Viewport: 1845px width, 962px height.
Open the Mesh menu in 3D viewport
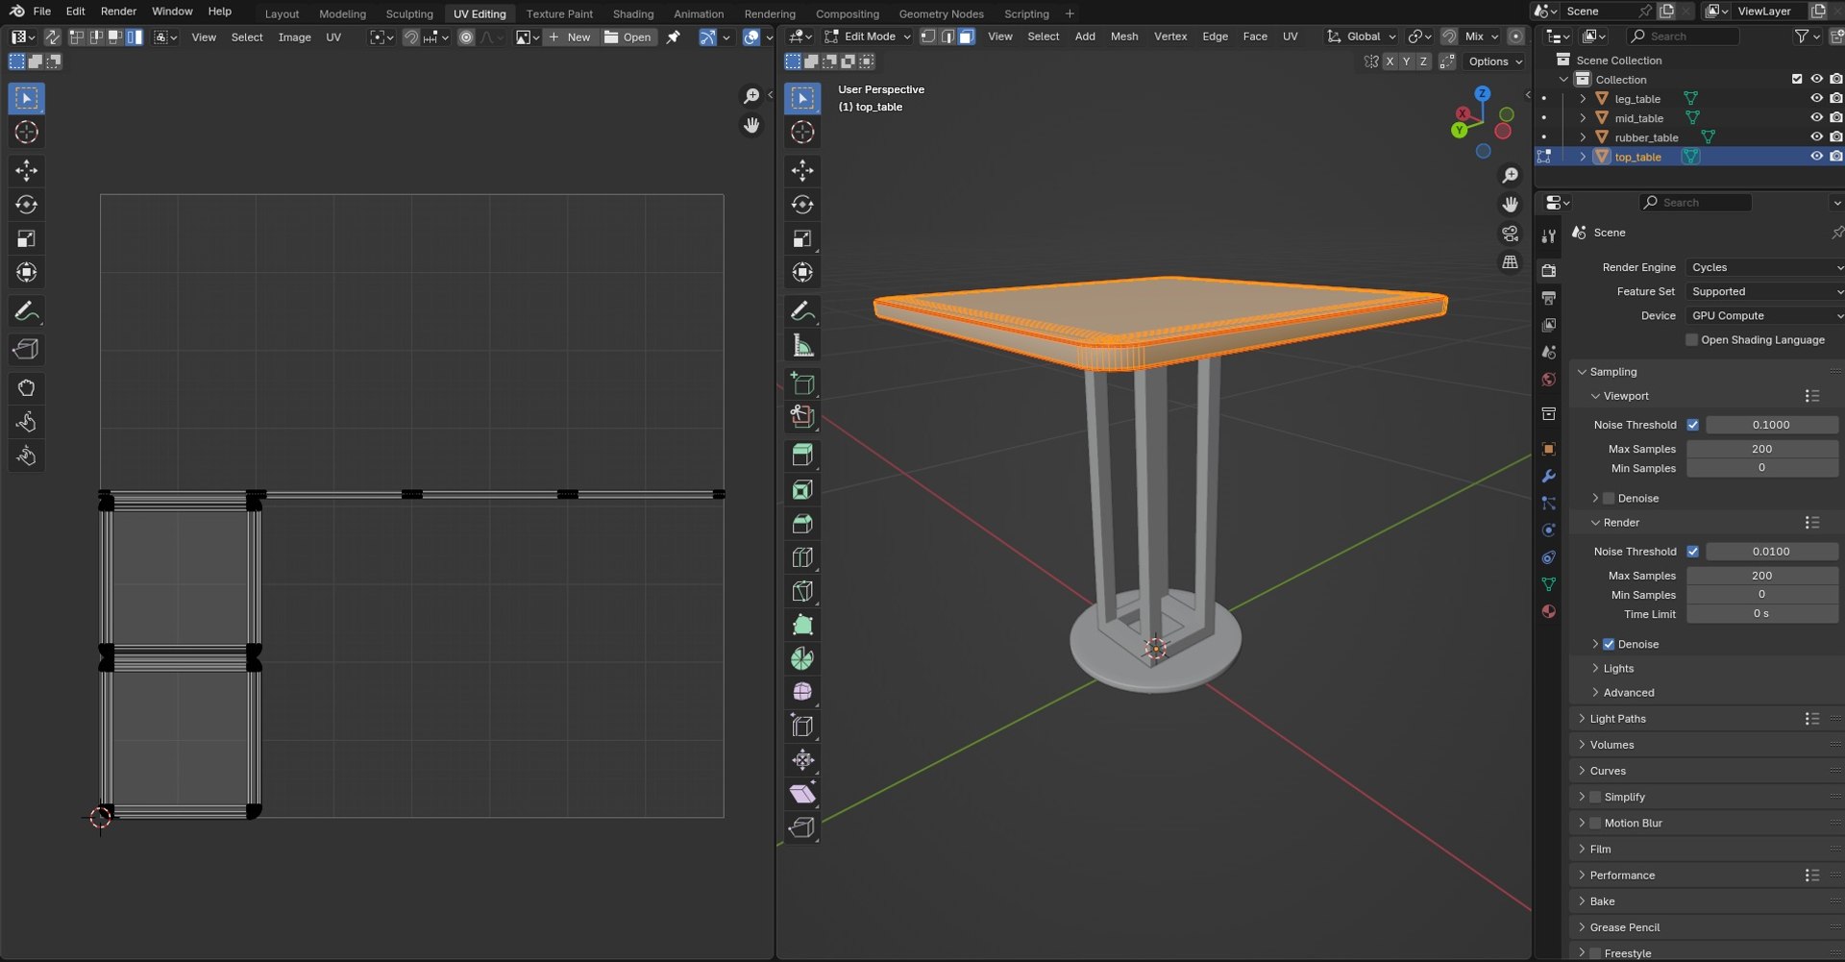point(1124,37)
